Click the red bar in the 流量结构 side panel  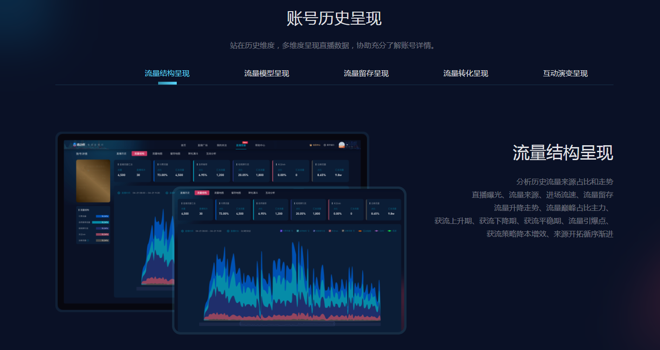102,235
